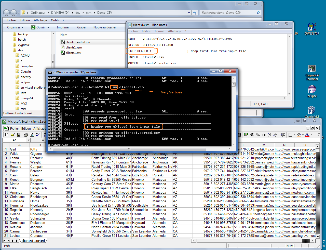The height and width of the screenshot is (250, 326).
Task: Open the Outils menu in Explorer
Action: click(x=55, y=20)
